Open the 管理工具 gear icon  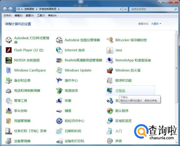[x=9, y=101]
